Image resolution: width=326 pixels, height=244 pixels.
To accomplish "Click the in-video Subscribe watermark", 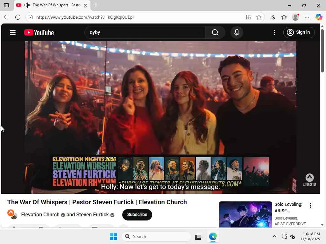I will pyautogui.click(x=309, y=180).
